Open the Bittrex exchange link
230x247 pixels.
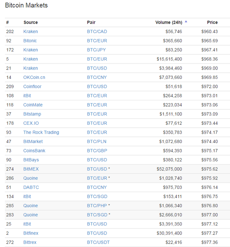30,242
